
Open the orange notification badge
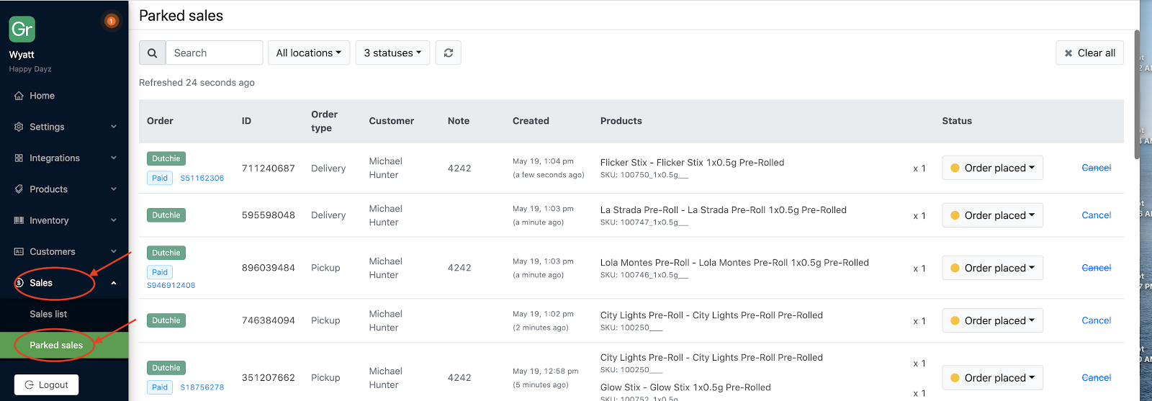(x=111, y=21)
